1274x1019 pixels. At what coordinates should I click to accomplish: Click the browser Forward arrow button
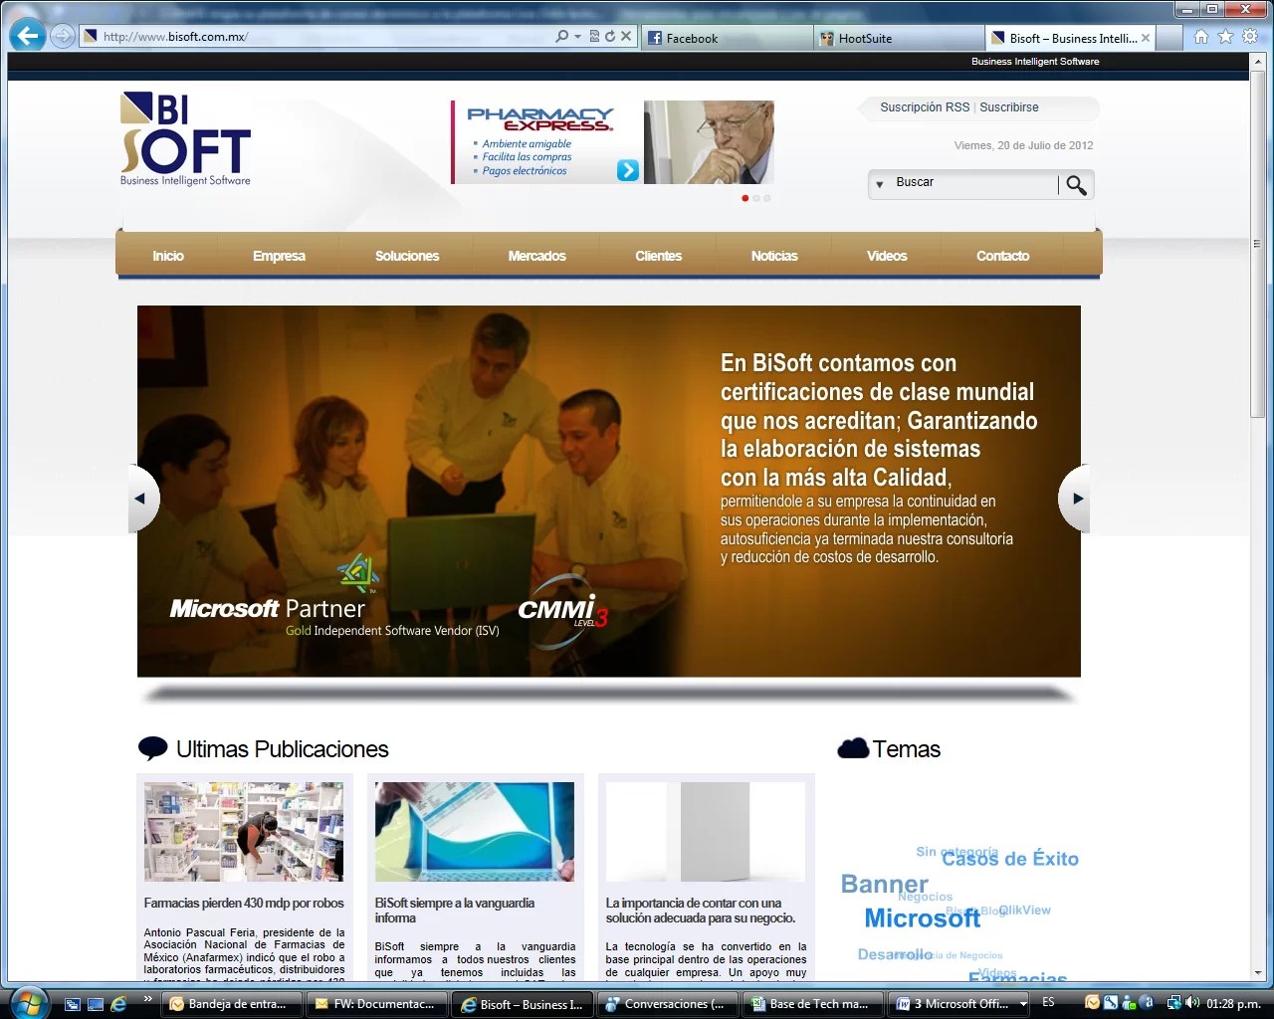63,36
